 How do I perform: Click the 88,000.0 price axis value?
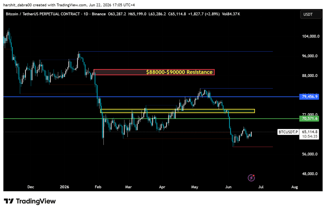coord(310,76)
